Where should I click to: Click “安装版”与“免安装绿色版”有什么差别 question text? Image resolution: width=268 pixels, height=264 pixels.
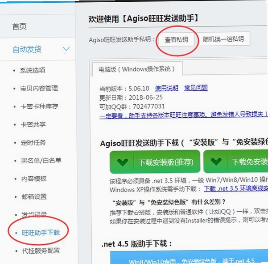pos(169,202)
